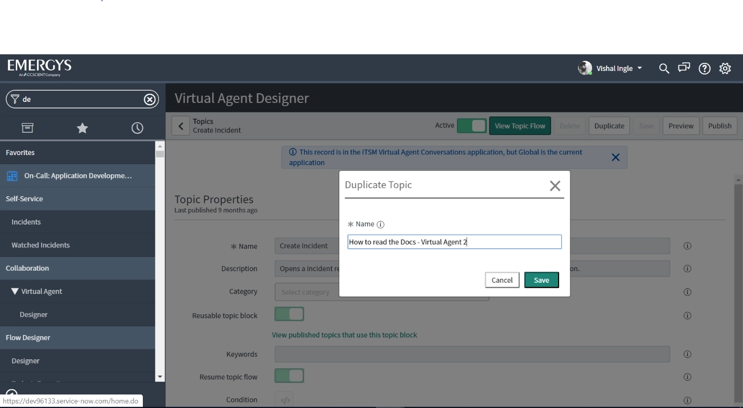Click the user avatar picture
This screenshot has height=408, width=743.
pyautogui.click(x=585, y=68)
